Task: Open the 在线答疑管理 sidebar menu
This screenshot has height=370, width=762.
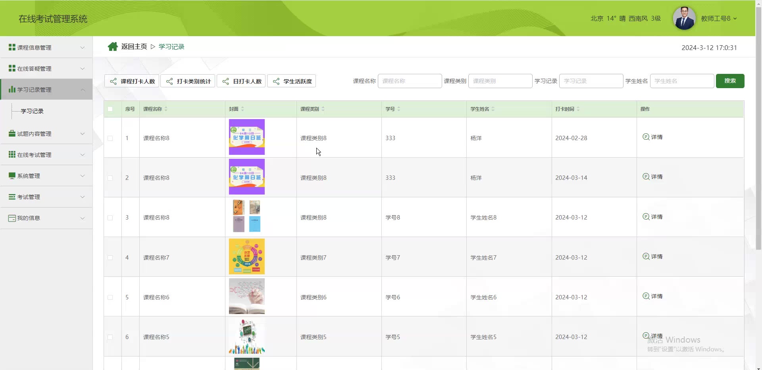Action: (x=46, y=69)
